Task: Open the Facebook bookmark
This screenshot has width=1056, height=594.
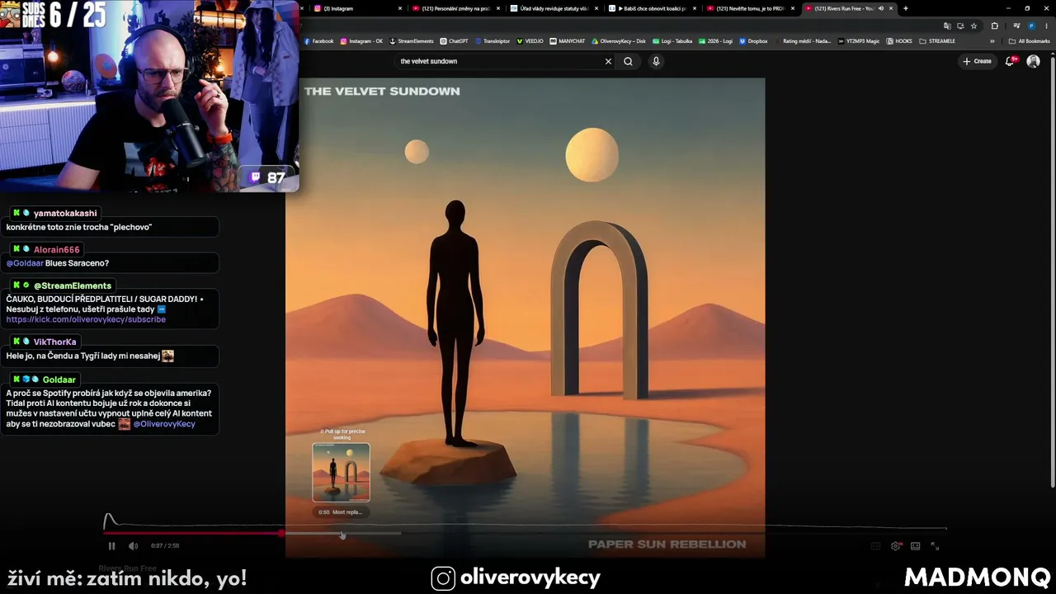Action: point(319,41)
